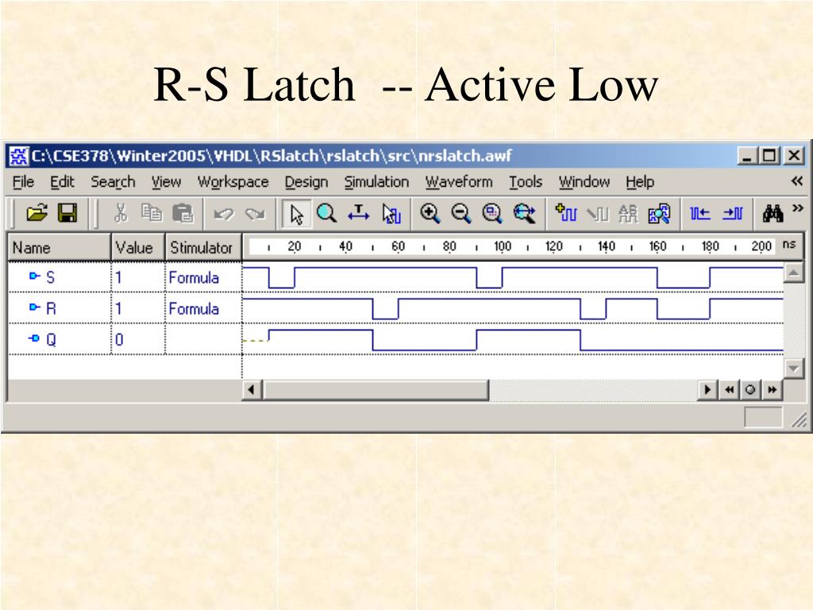Open the Window menu
This screenshot has height=610, width=813.
click(x=584, y=182)
